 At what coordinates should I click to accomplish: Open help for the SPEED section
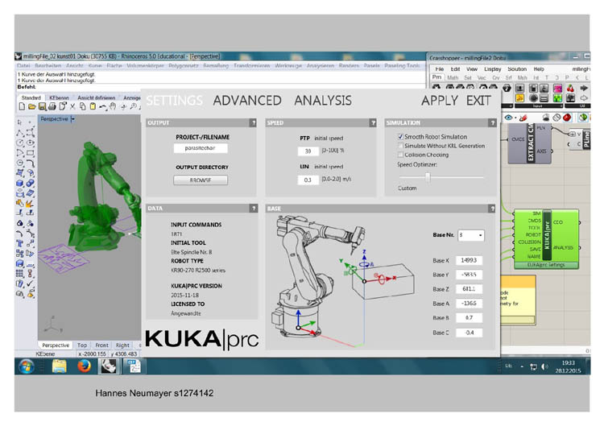[373, 123]
